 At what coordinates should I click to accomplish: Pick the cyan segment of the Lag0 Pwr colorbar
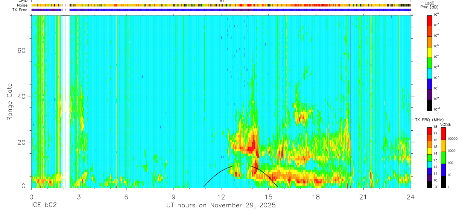pos(430,73)
